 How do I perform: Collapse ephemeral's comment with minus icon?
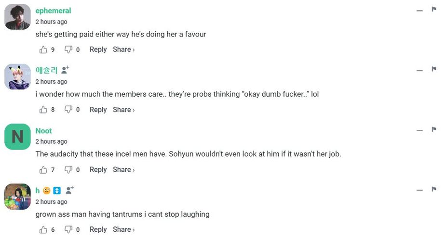(419, 11)
